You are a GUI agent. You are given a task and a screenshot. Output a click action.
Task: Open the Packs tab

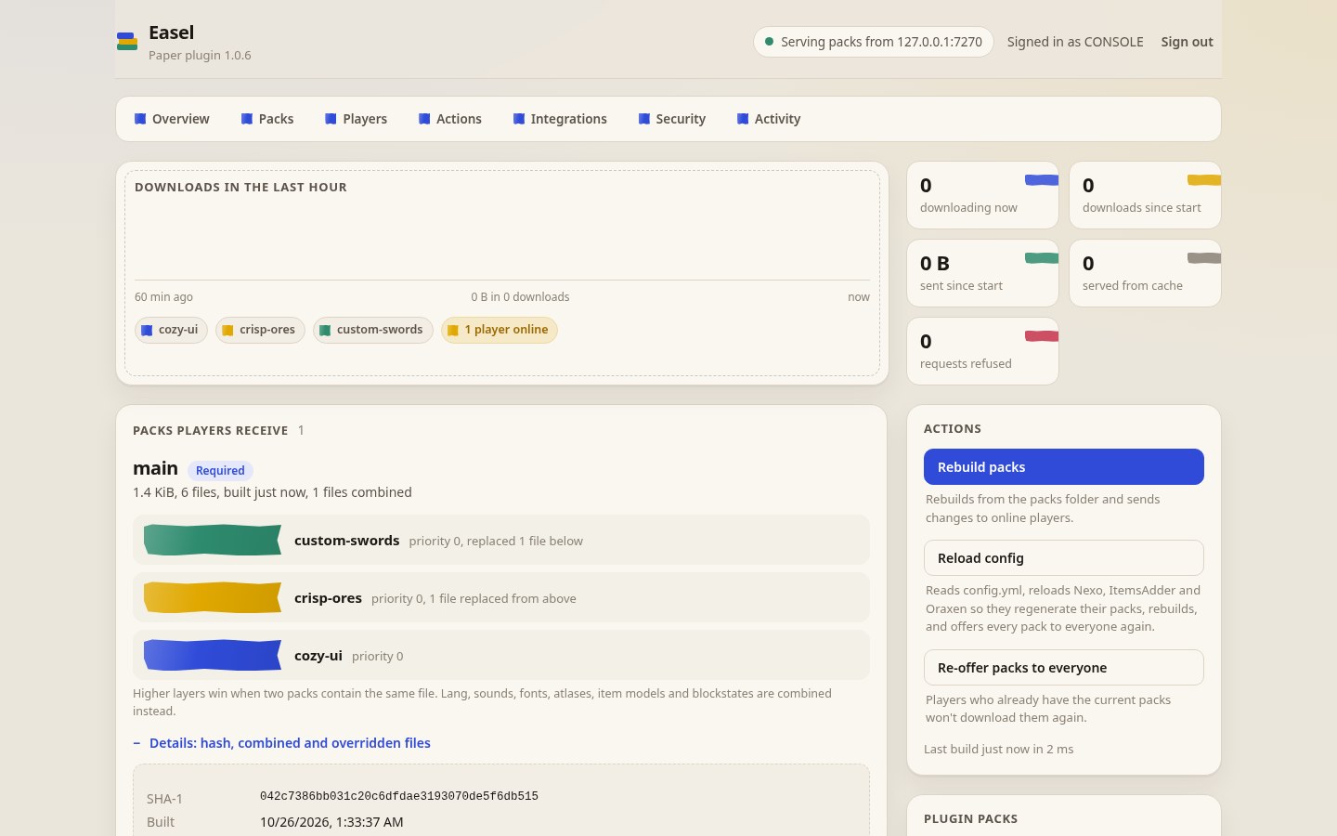pyautogui.click(x=267, y=119)
